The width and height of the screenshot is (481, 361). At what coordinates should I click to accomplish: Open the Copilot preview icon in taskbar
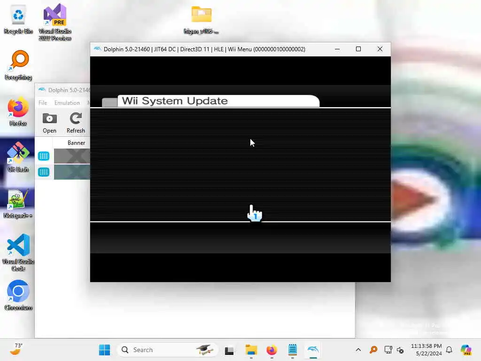click(465, 350)
